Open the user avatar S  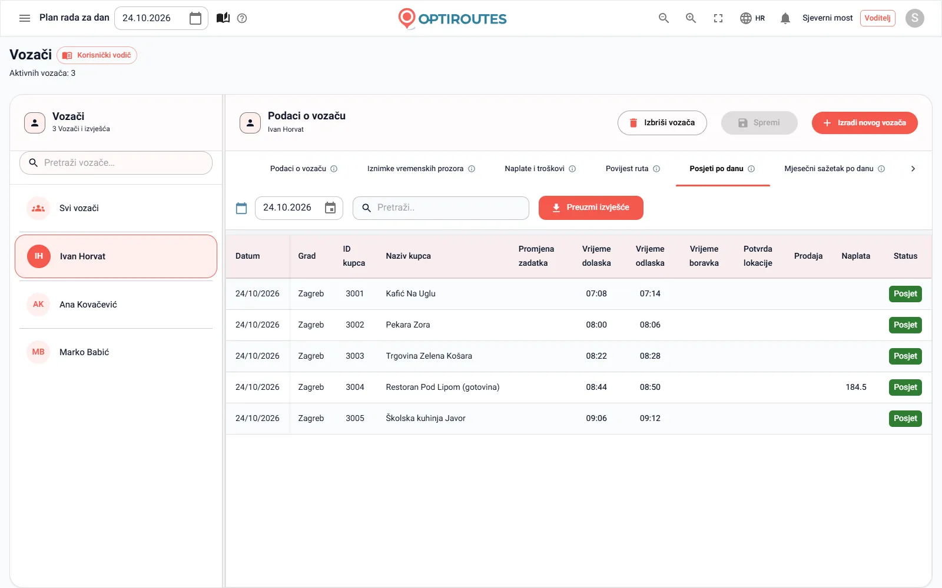tap(914, 18)
